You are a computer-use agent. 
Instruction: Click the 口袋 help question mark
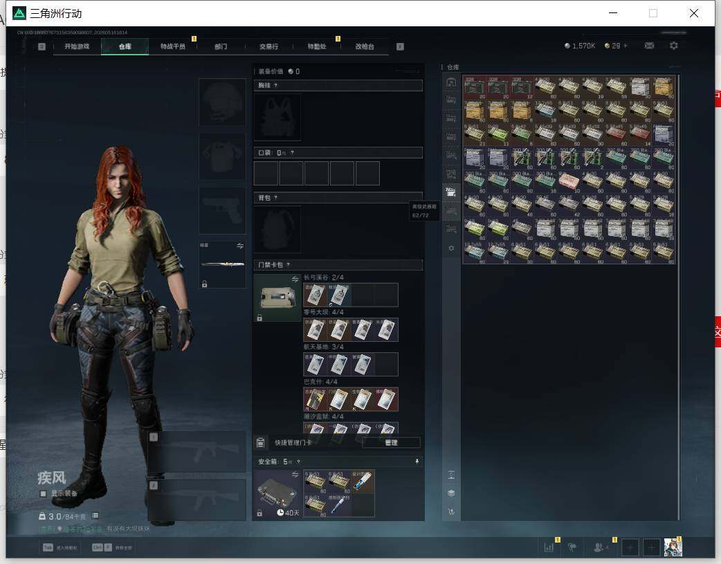pyautogui.click(x=292, y=153)
